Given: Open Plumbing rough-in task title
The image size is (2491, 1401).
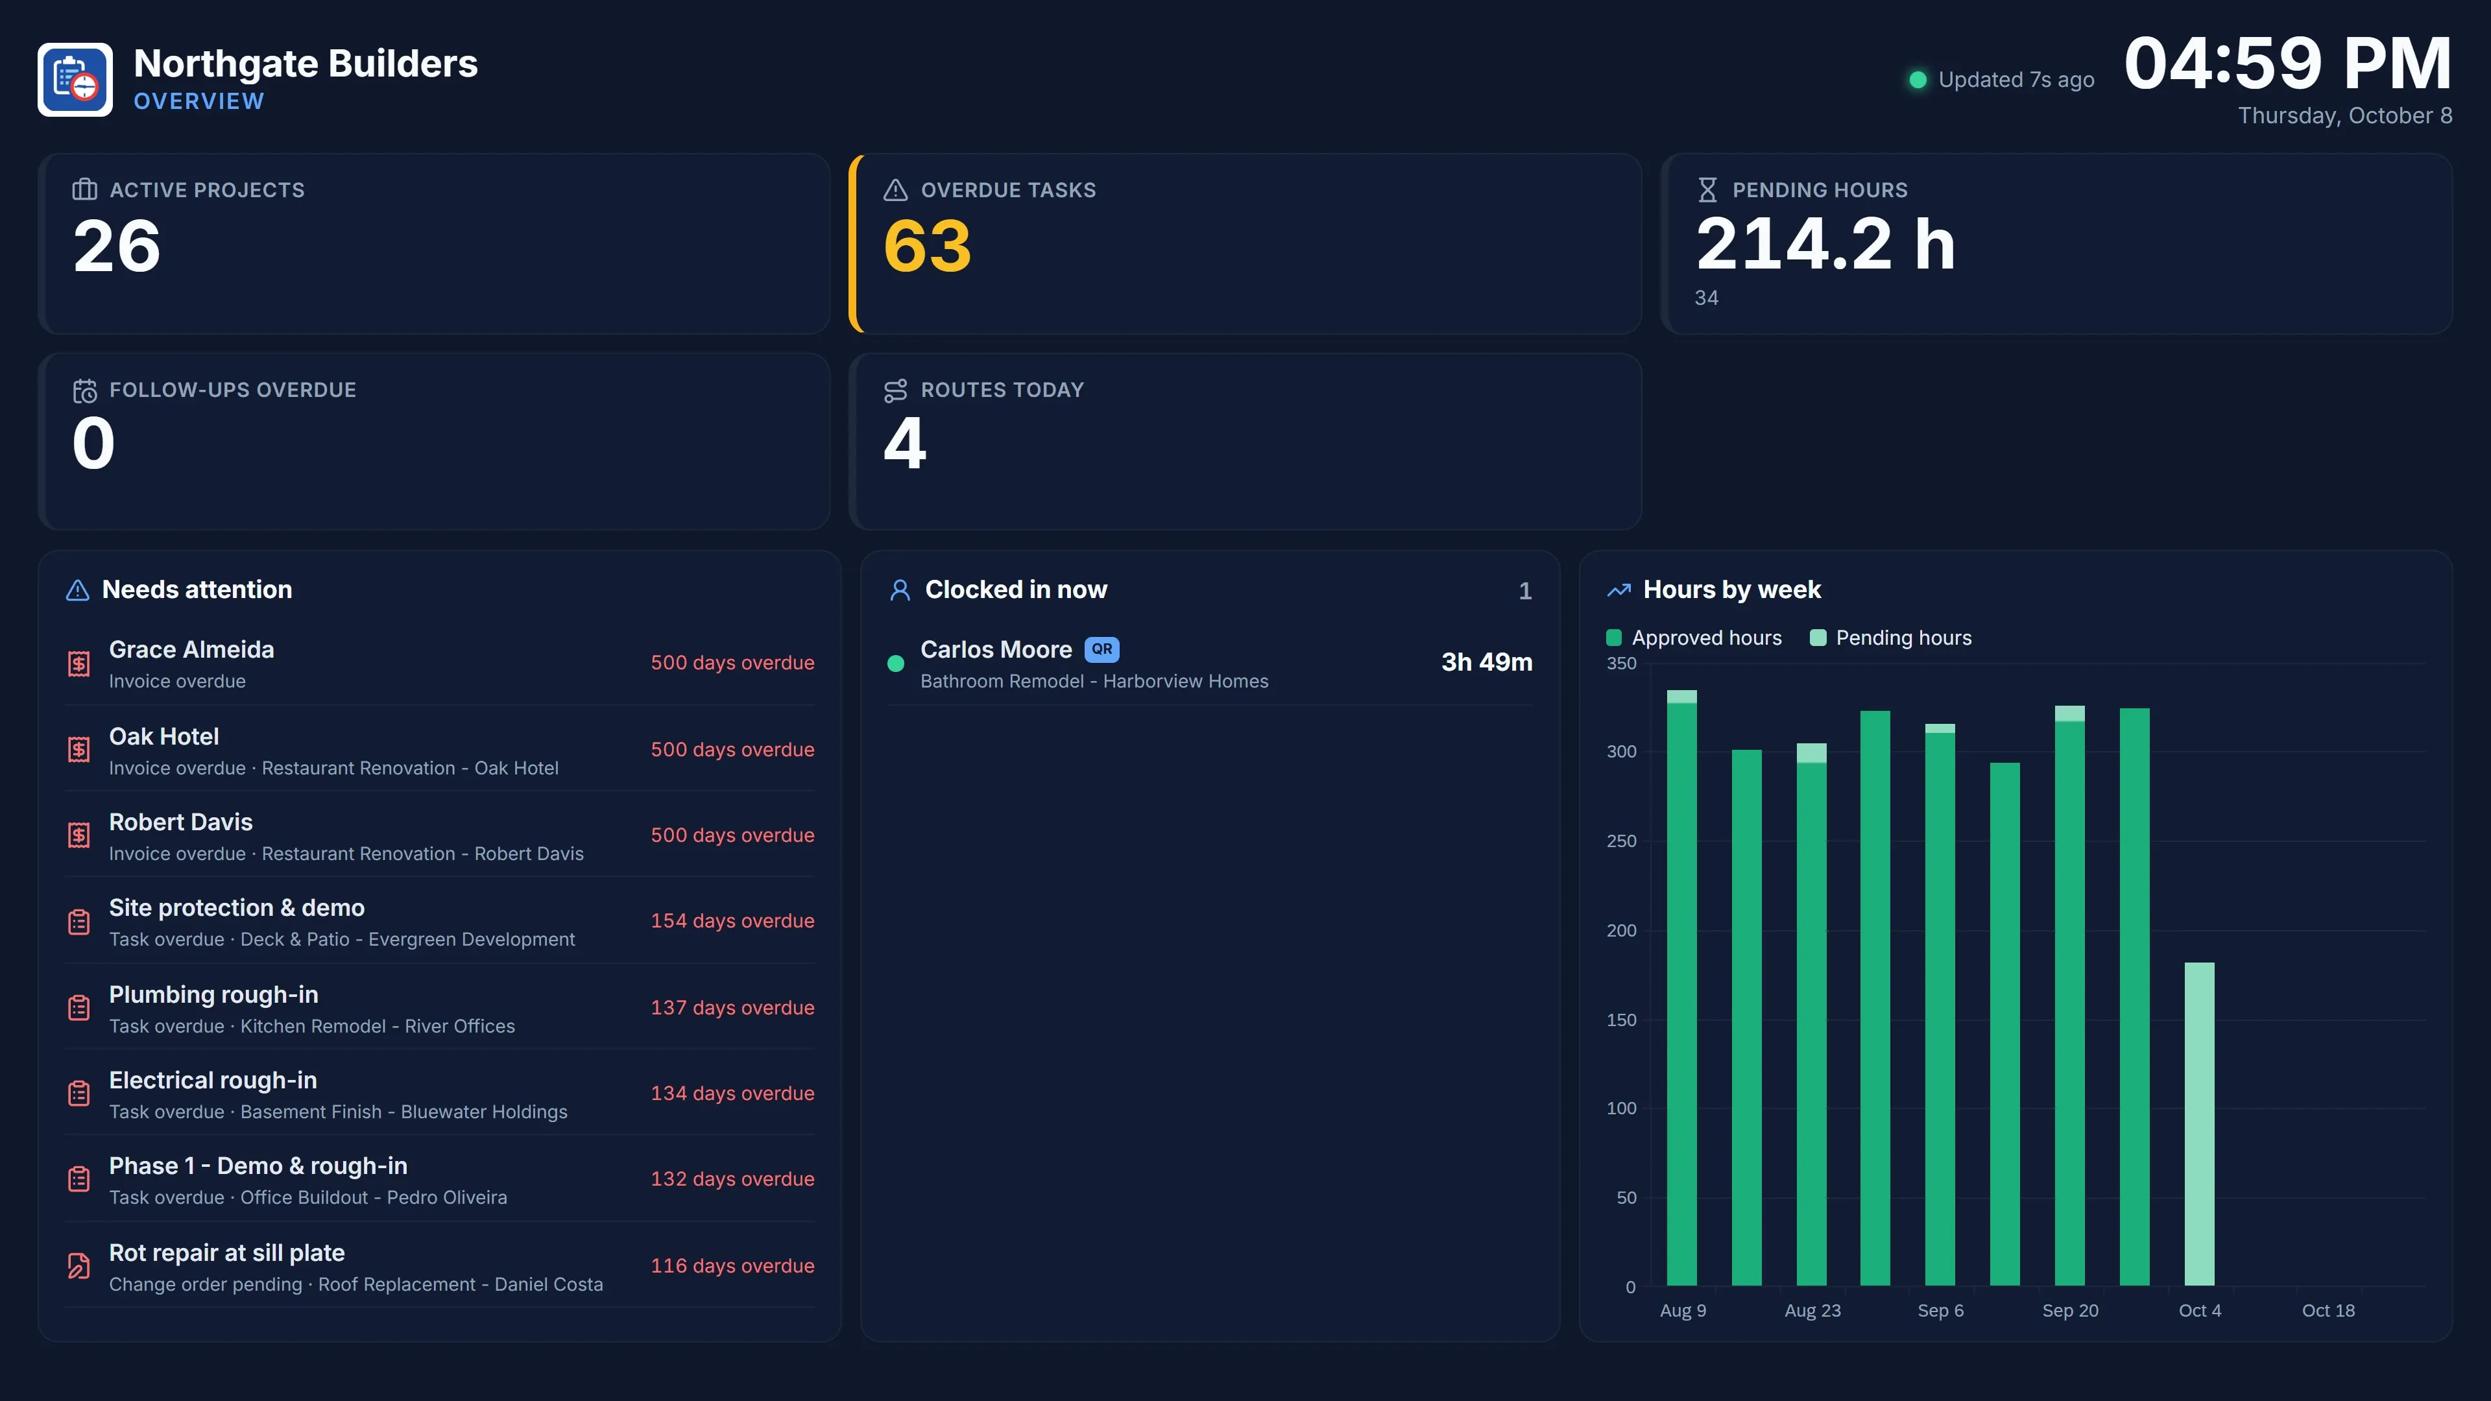Looking at the screenshot, I should coord(213,994).
